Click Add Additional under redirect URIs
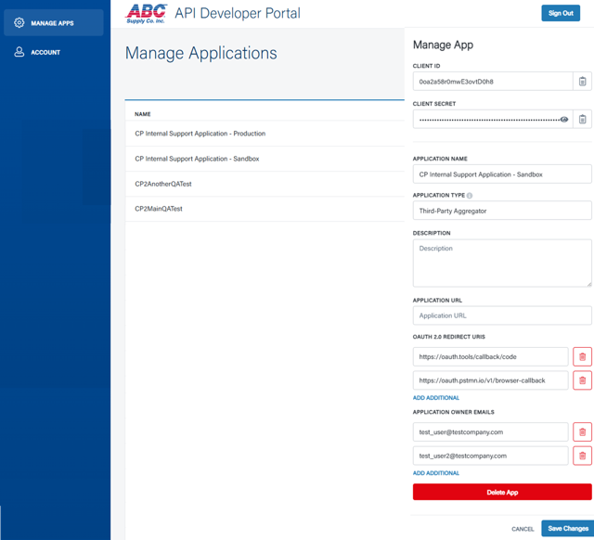The image size is (594, 540). tap(435, 398)
